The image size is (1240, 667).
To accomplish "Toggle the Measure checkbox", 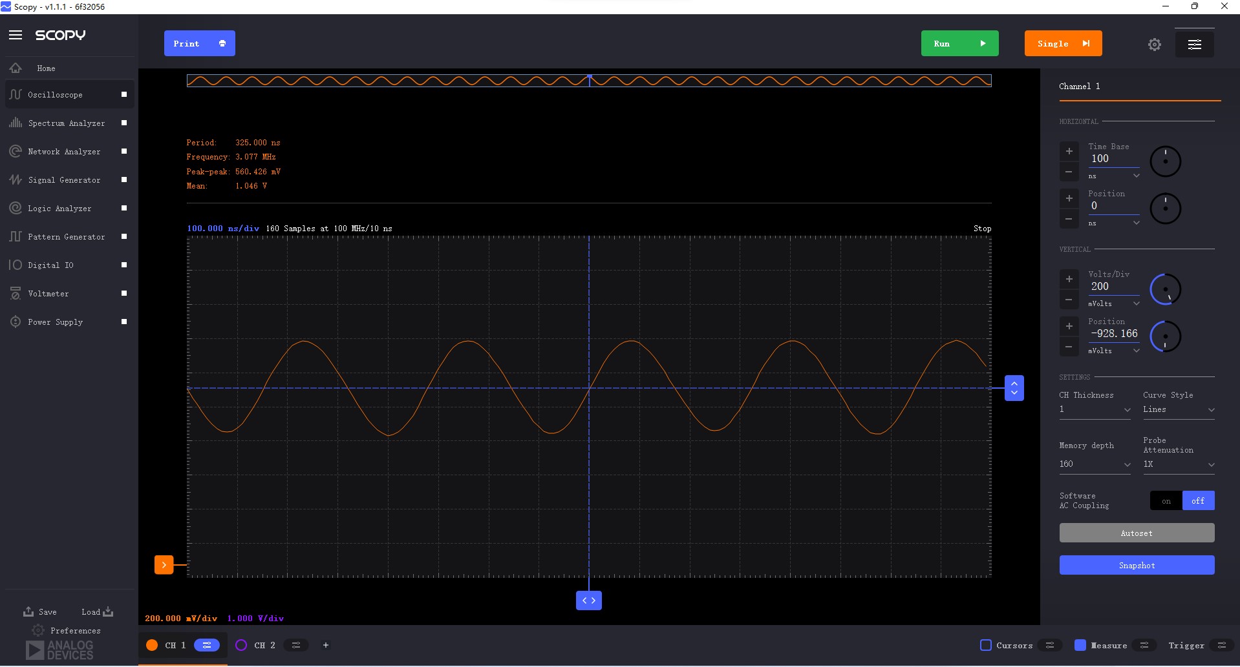I will (1080, 645).
